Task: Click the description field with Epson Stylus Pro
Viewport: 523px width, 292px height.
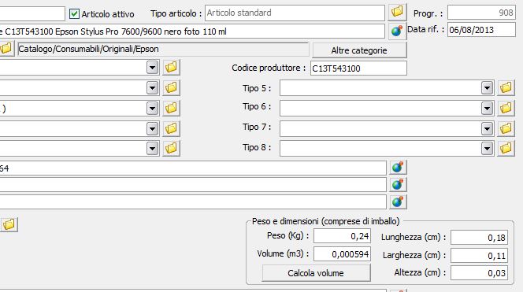Action: (192, 31)
